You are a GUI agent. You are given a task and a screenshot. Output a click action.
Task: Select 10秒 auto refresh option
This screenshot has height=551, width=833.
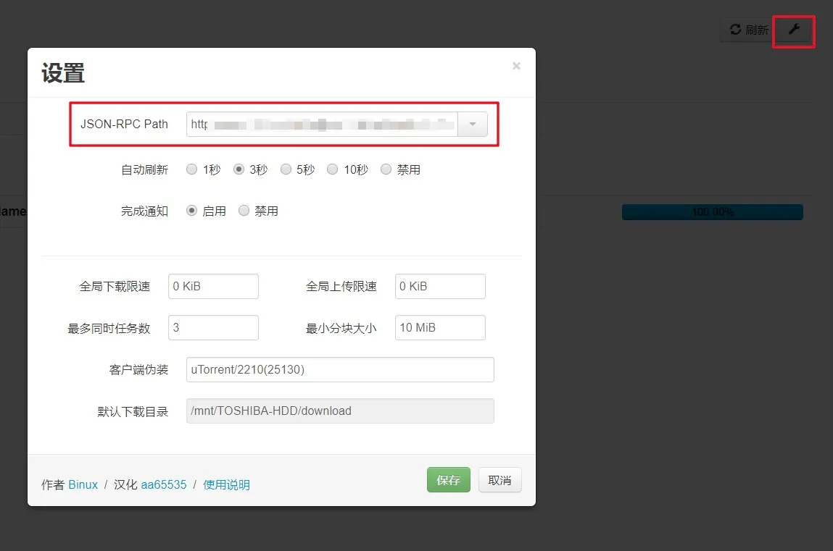(332, 169)
